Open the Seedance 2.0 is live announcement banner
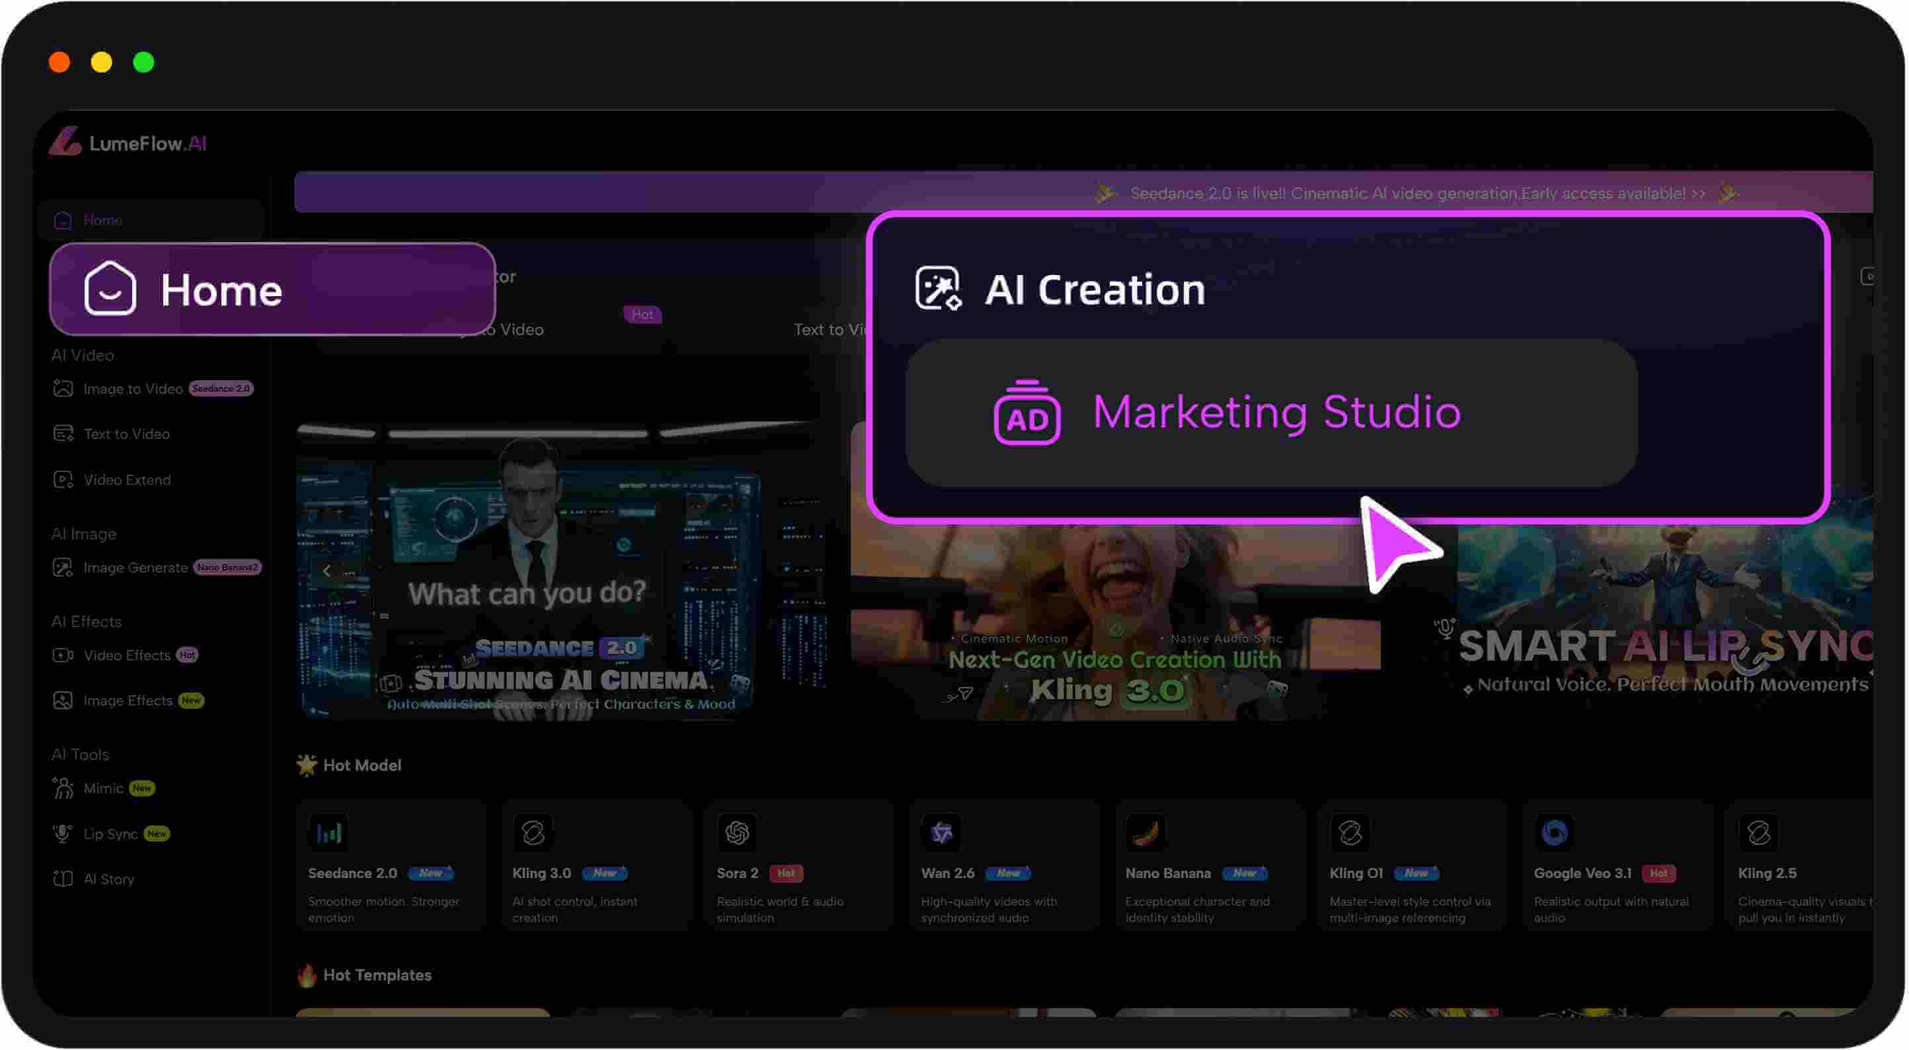1909x1050 pixels. coord(1084,193)
